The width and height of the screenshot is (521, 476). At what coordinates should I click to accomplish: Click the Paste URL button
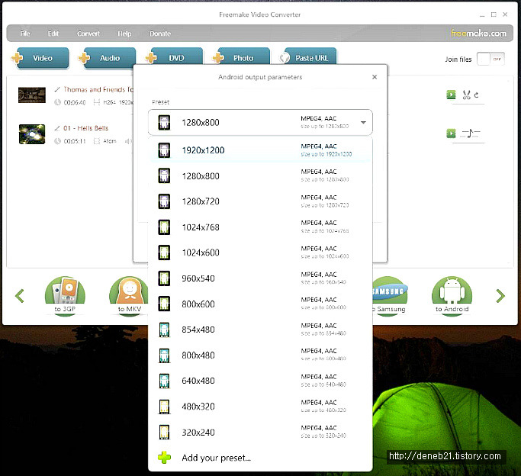(x=308, y=57)
